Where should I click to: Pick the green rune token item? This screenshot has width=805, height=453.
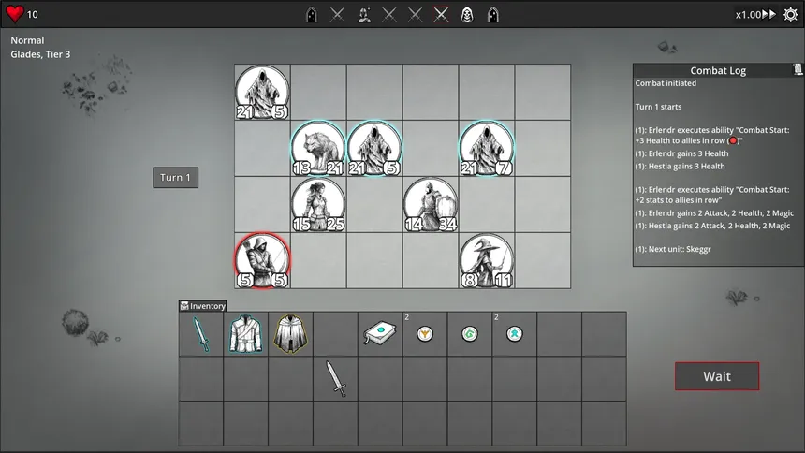pyautogui.click(x=469, y=334)
